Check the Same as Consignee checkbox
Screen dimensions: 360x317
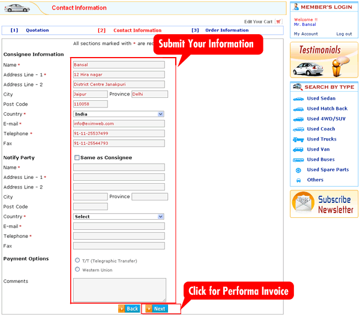(77, 158)
